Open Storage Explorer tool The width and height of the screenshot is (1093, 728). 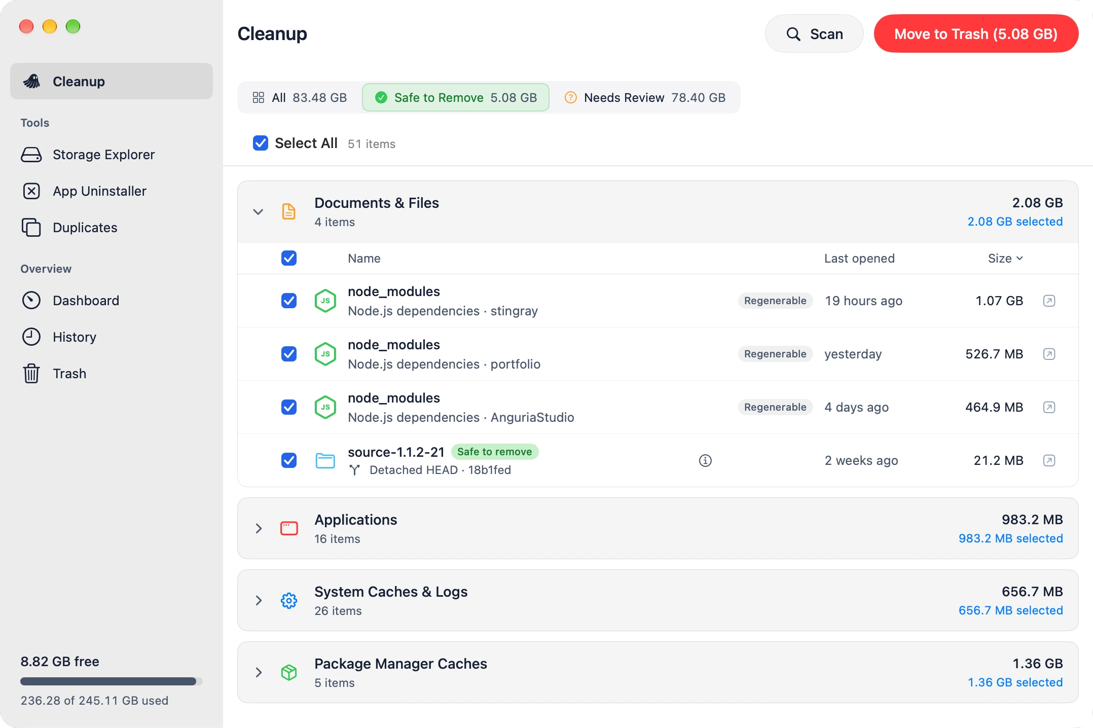tap(112, 155)
